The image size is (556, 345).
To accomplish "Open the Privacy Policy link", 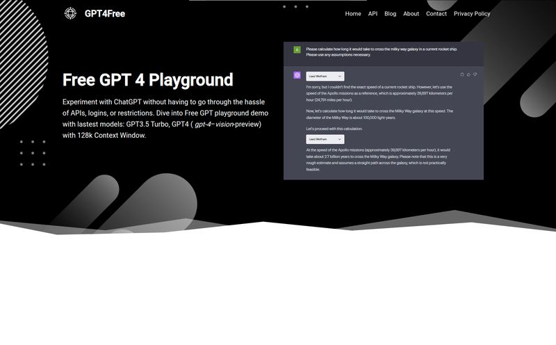I will pos(472,13).
